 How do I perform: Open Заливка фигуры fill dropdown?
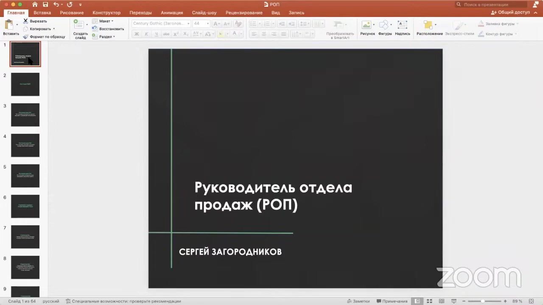pos(498,24)
